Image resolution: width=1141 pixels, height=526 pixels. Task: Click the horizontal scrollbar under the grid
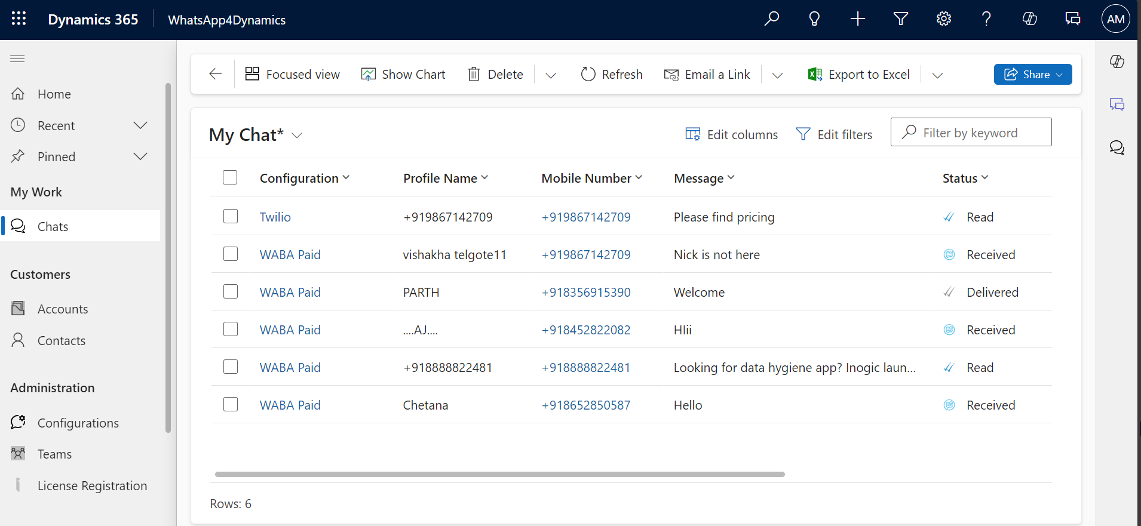click(500, 474)
